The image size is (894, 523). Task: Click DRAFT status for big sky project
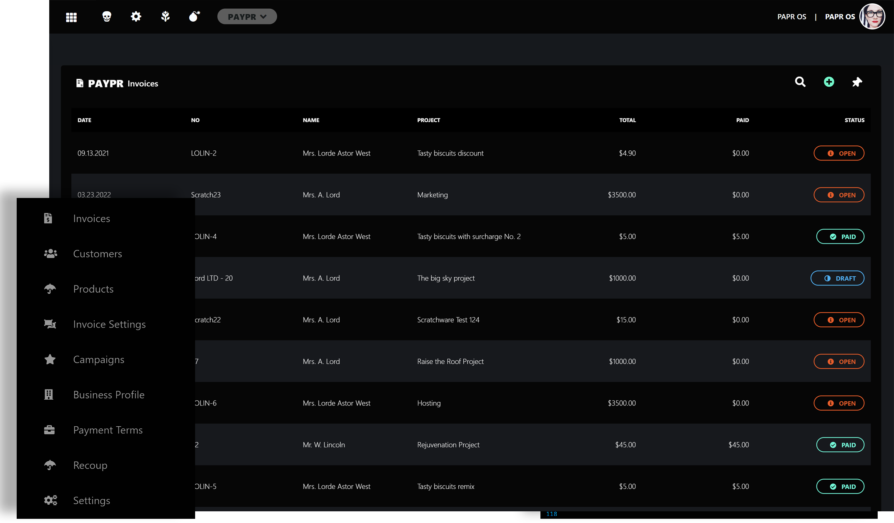click(837, 278)
